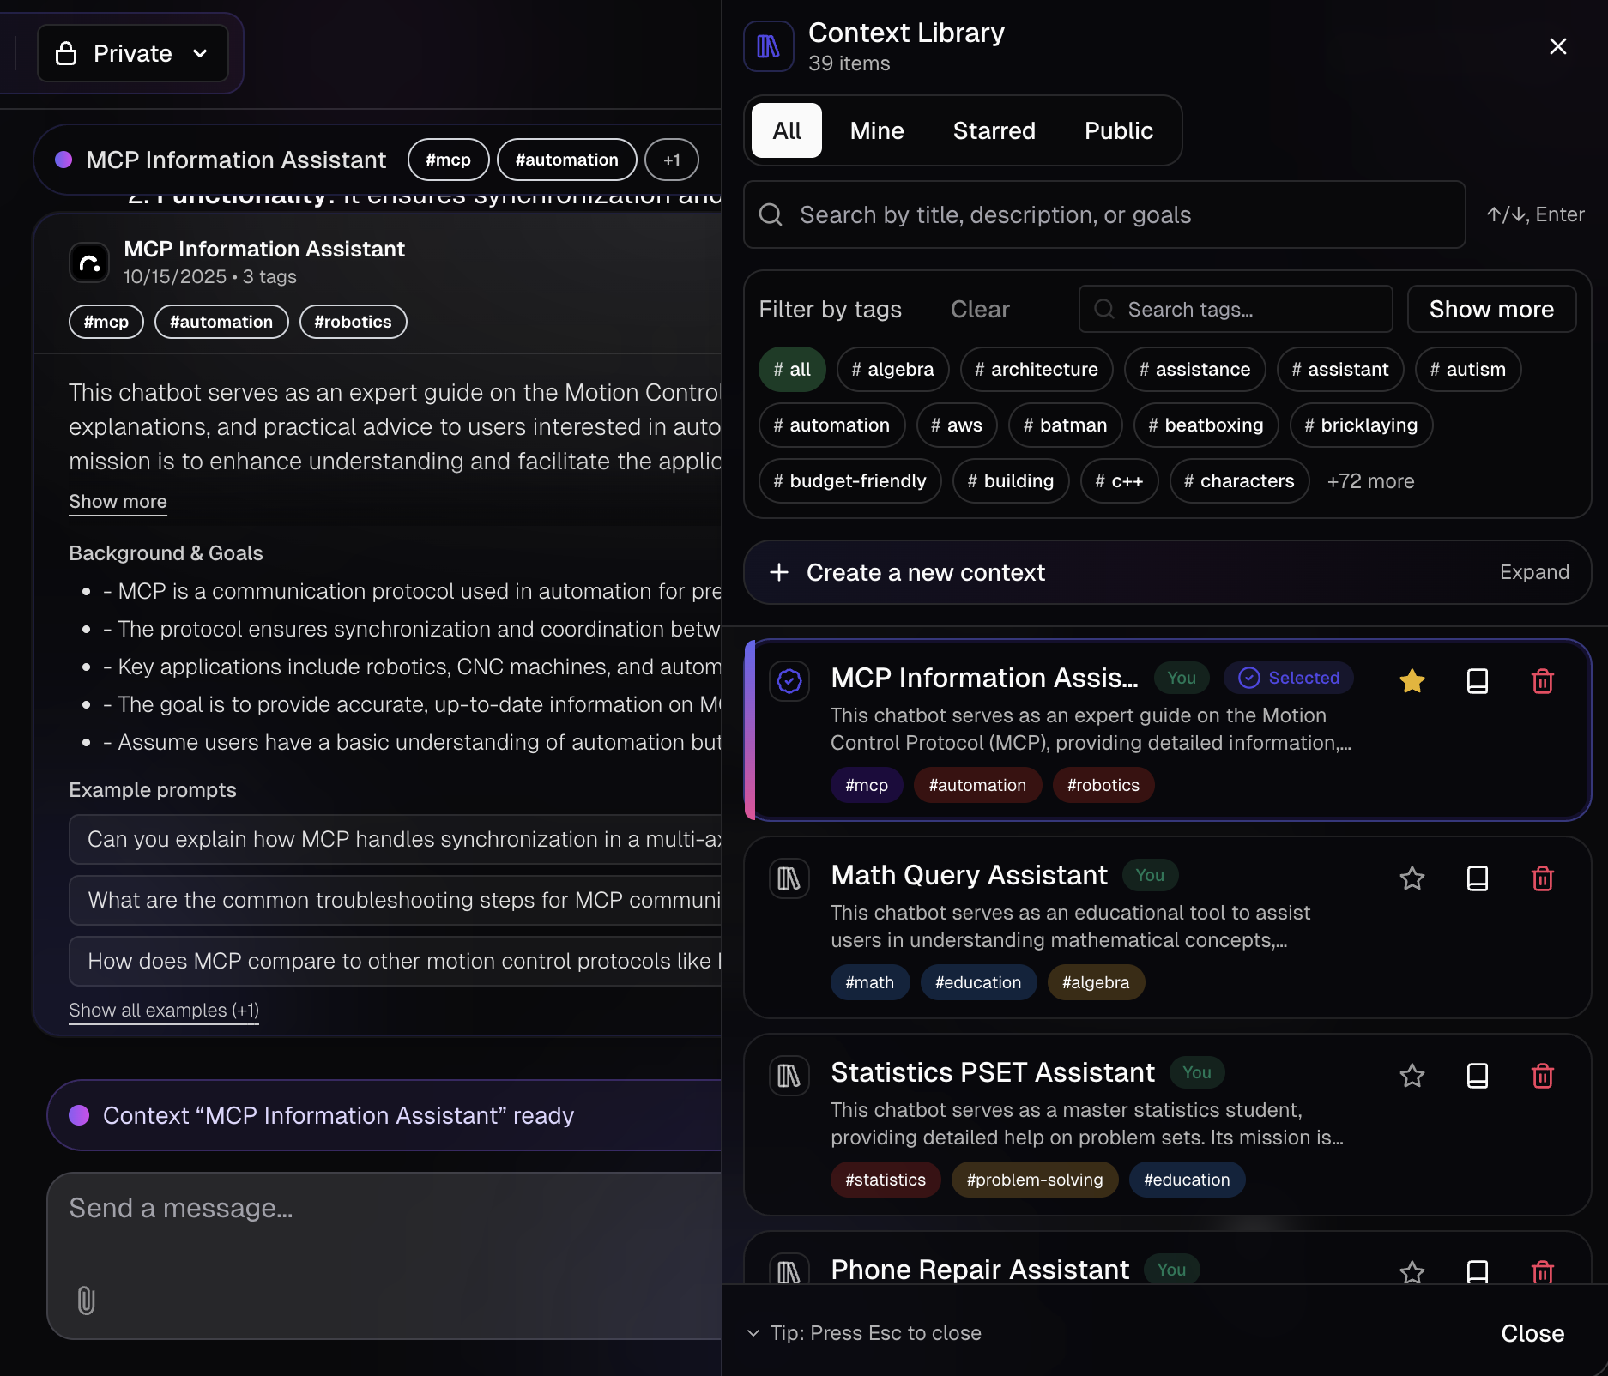Switch to the Starred tab
This screenshot has width=1608, height=1376.
[x=994, y=130]
